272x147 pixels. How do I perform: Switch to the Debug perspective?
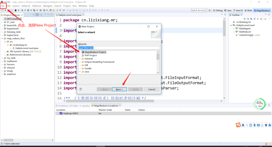218,10
